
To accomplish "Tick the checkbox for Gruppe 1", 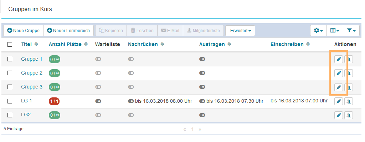I will pos(10,59).
